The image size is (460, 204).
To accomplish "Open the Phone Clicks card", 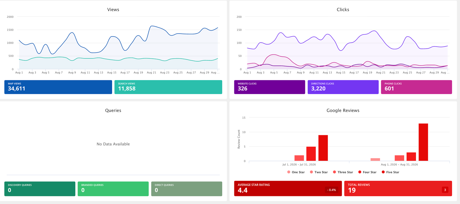I will 416,87.
